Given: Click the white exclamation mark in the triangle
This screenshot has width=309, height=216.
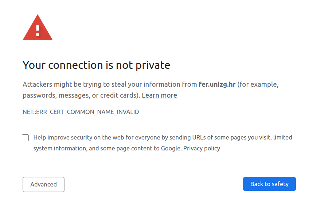Looking at the screenshot, I should click(x=38, y=31).
